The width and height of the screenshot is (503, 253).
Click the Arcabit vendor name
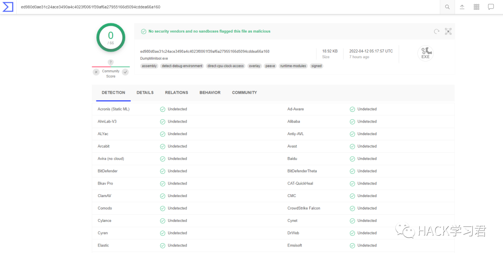coord(103,146)
